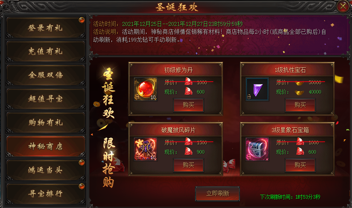Select the 神秘商店 tab
352x208 pixels.
45,146
